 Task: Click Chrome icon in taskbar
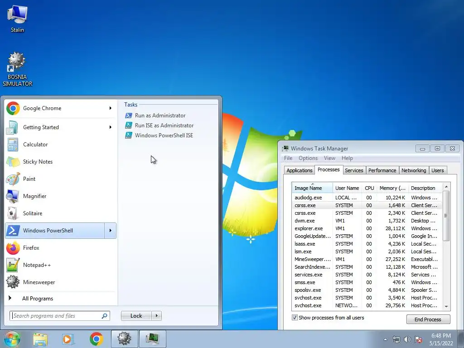pos(96,339)
